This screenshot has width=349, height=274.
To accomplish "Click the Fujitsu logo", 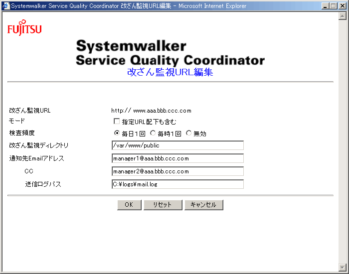I will 24,29.
